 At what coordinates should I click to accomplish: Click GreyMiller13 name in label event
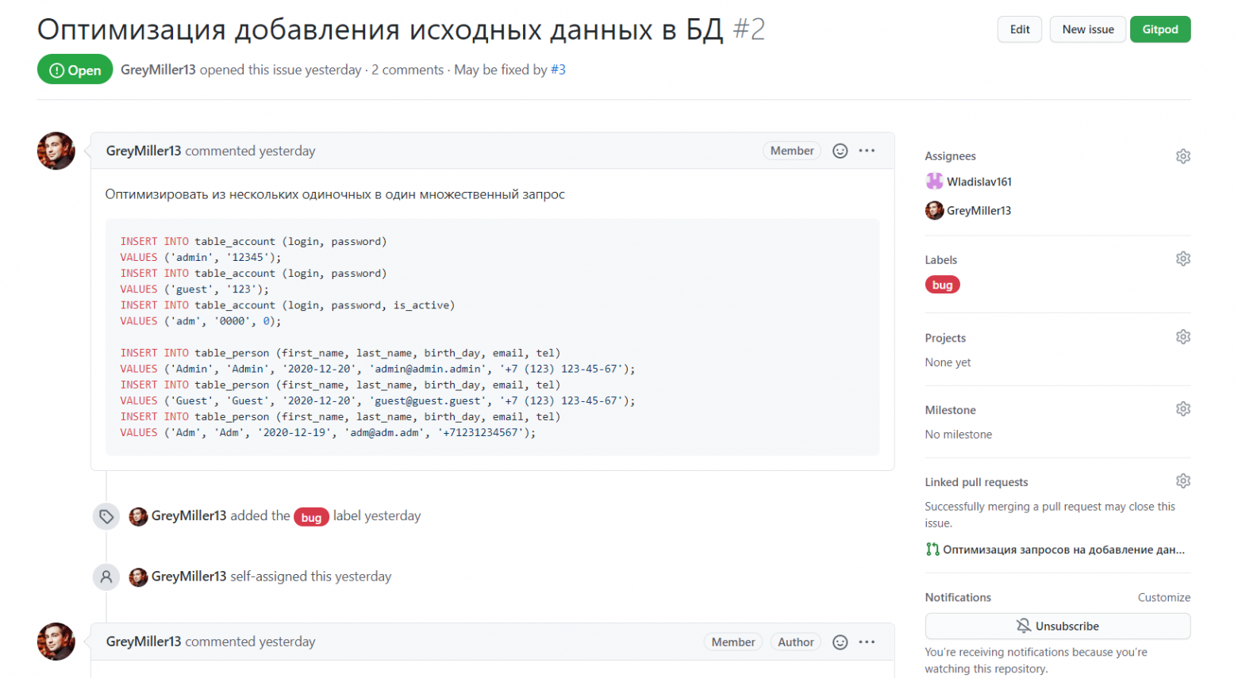[189, 515]
